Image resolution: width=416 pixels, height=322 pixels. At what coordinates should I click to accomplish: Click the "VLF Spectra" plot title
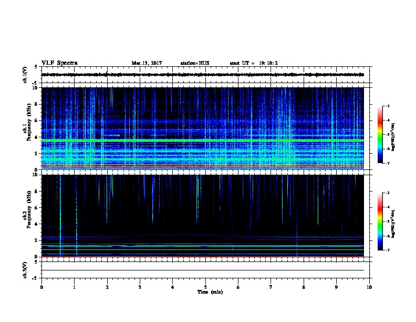click(59, 63)
